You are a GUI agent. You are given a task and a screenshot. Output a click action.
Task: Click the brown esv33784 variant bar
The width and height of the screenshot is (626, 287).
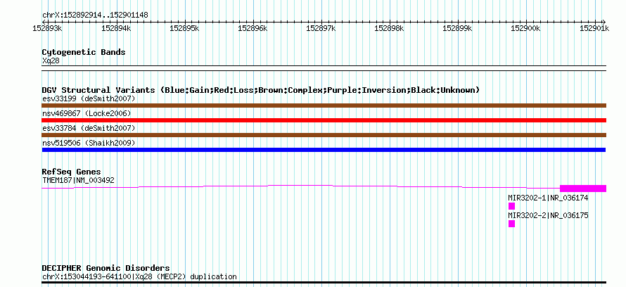(x=324, y=135)
